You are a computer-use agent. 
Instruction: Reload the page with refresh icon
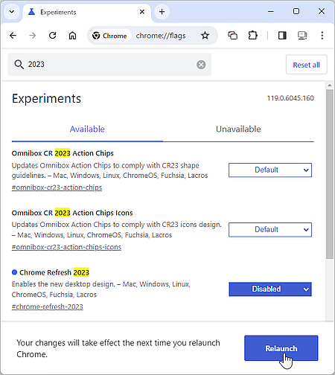click(x=52, y=36)
